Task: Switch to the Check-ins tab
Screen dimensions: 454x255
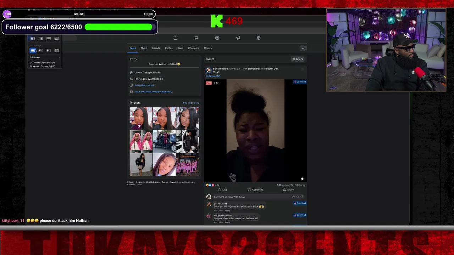Action: pyautogui.click(x=194, y=48)
